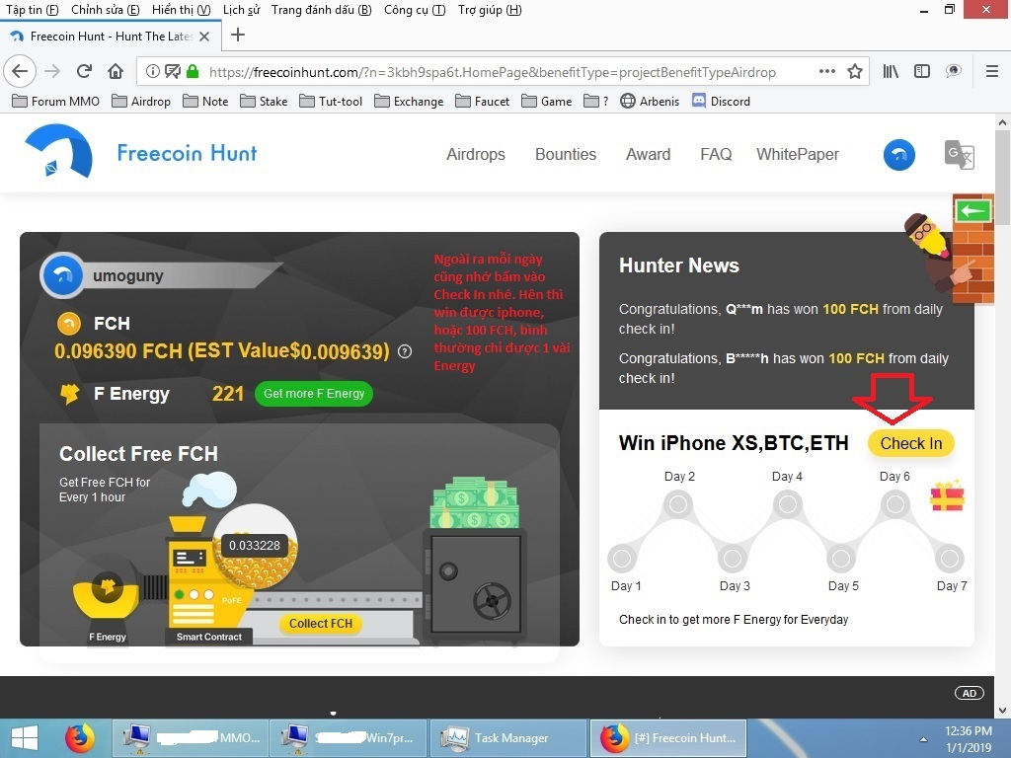This screenshot has height=758, width=1011.
Task: Open the Công cụ menu
Action: pos(415,10)
